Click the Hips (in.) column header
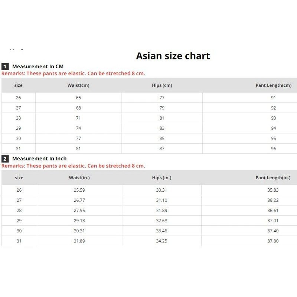 click(x=161, y=178)
